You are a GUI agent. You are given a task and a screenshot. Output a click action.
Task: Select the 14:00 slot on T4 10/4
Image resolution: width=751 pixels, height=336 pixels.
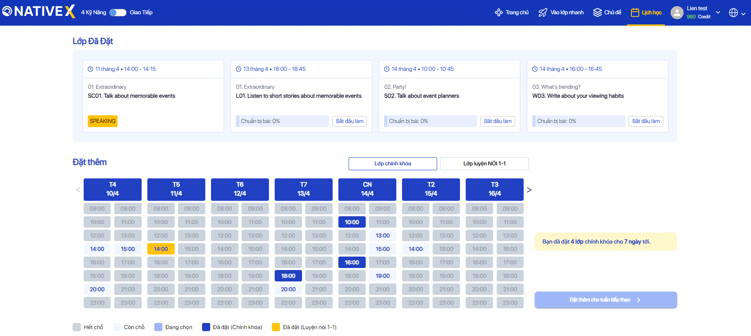97,249
